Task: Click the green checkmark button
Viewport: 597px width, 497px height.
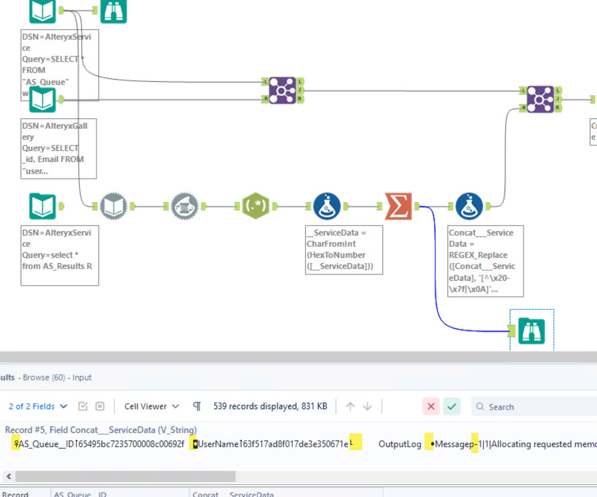Action: tap(452, 406)
